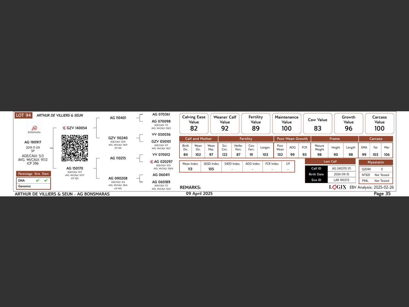Viewport: 409px width, 307px height.
Task: Select Sire ID LAR 190373
Action: point(342,180)
